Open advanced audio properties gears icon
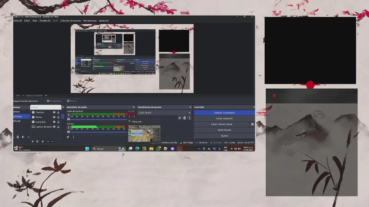This screenshot has height=207, width=369. pos(68,137)
